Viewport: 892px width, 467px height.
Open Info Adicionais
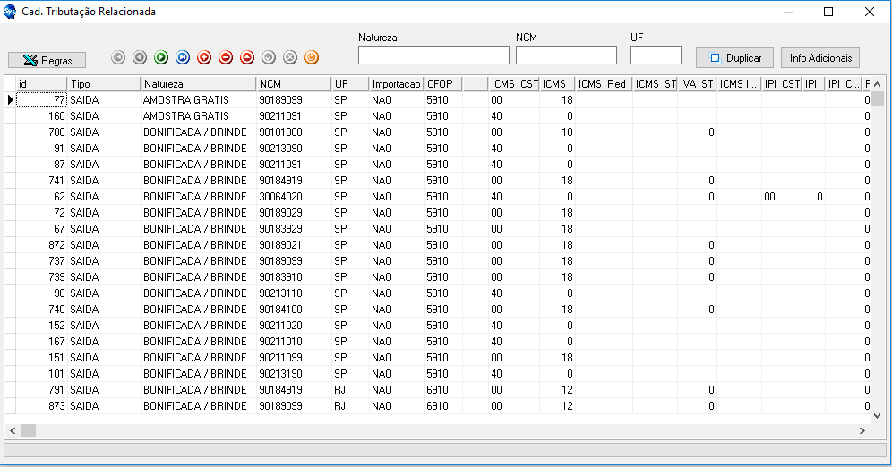click(819, 57)
